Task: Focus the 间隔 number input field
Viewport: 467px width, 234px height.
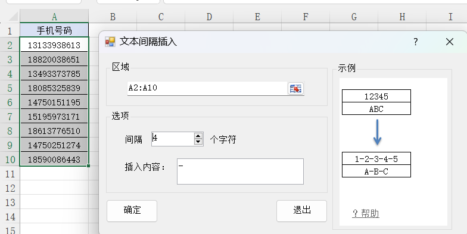Action: click(x=173, y=139)
